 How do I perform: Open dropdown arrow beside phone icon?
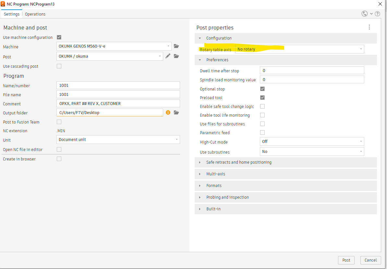click(371, 14)
